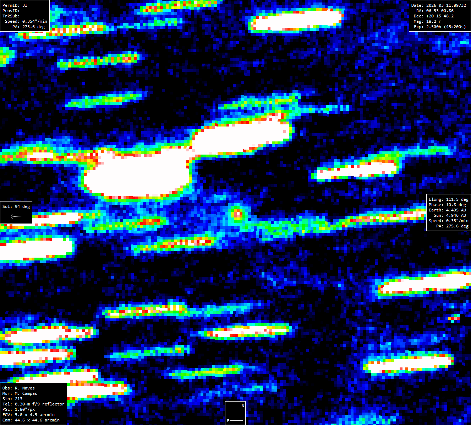Click the Tel 0.30-m f/9 reflector text
Image resolution: width=471 pixels, height=425 pixels.
point(33,404)
